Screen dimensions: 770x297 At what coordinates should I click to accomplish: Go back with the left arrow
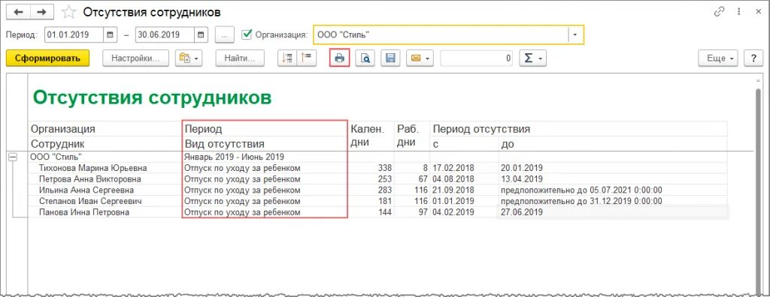tap(19, 12)
